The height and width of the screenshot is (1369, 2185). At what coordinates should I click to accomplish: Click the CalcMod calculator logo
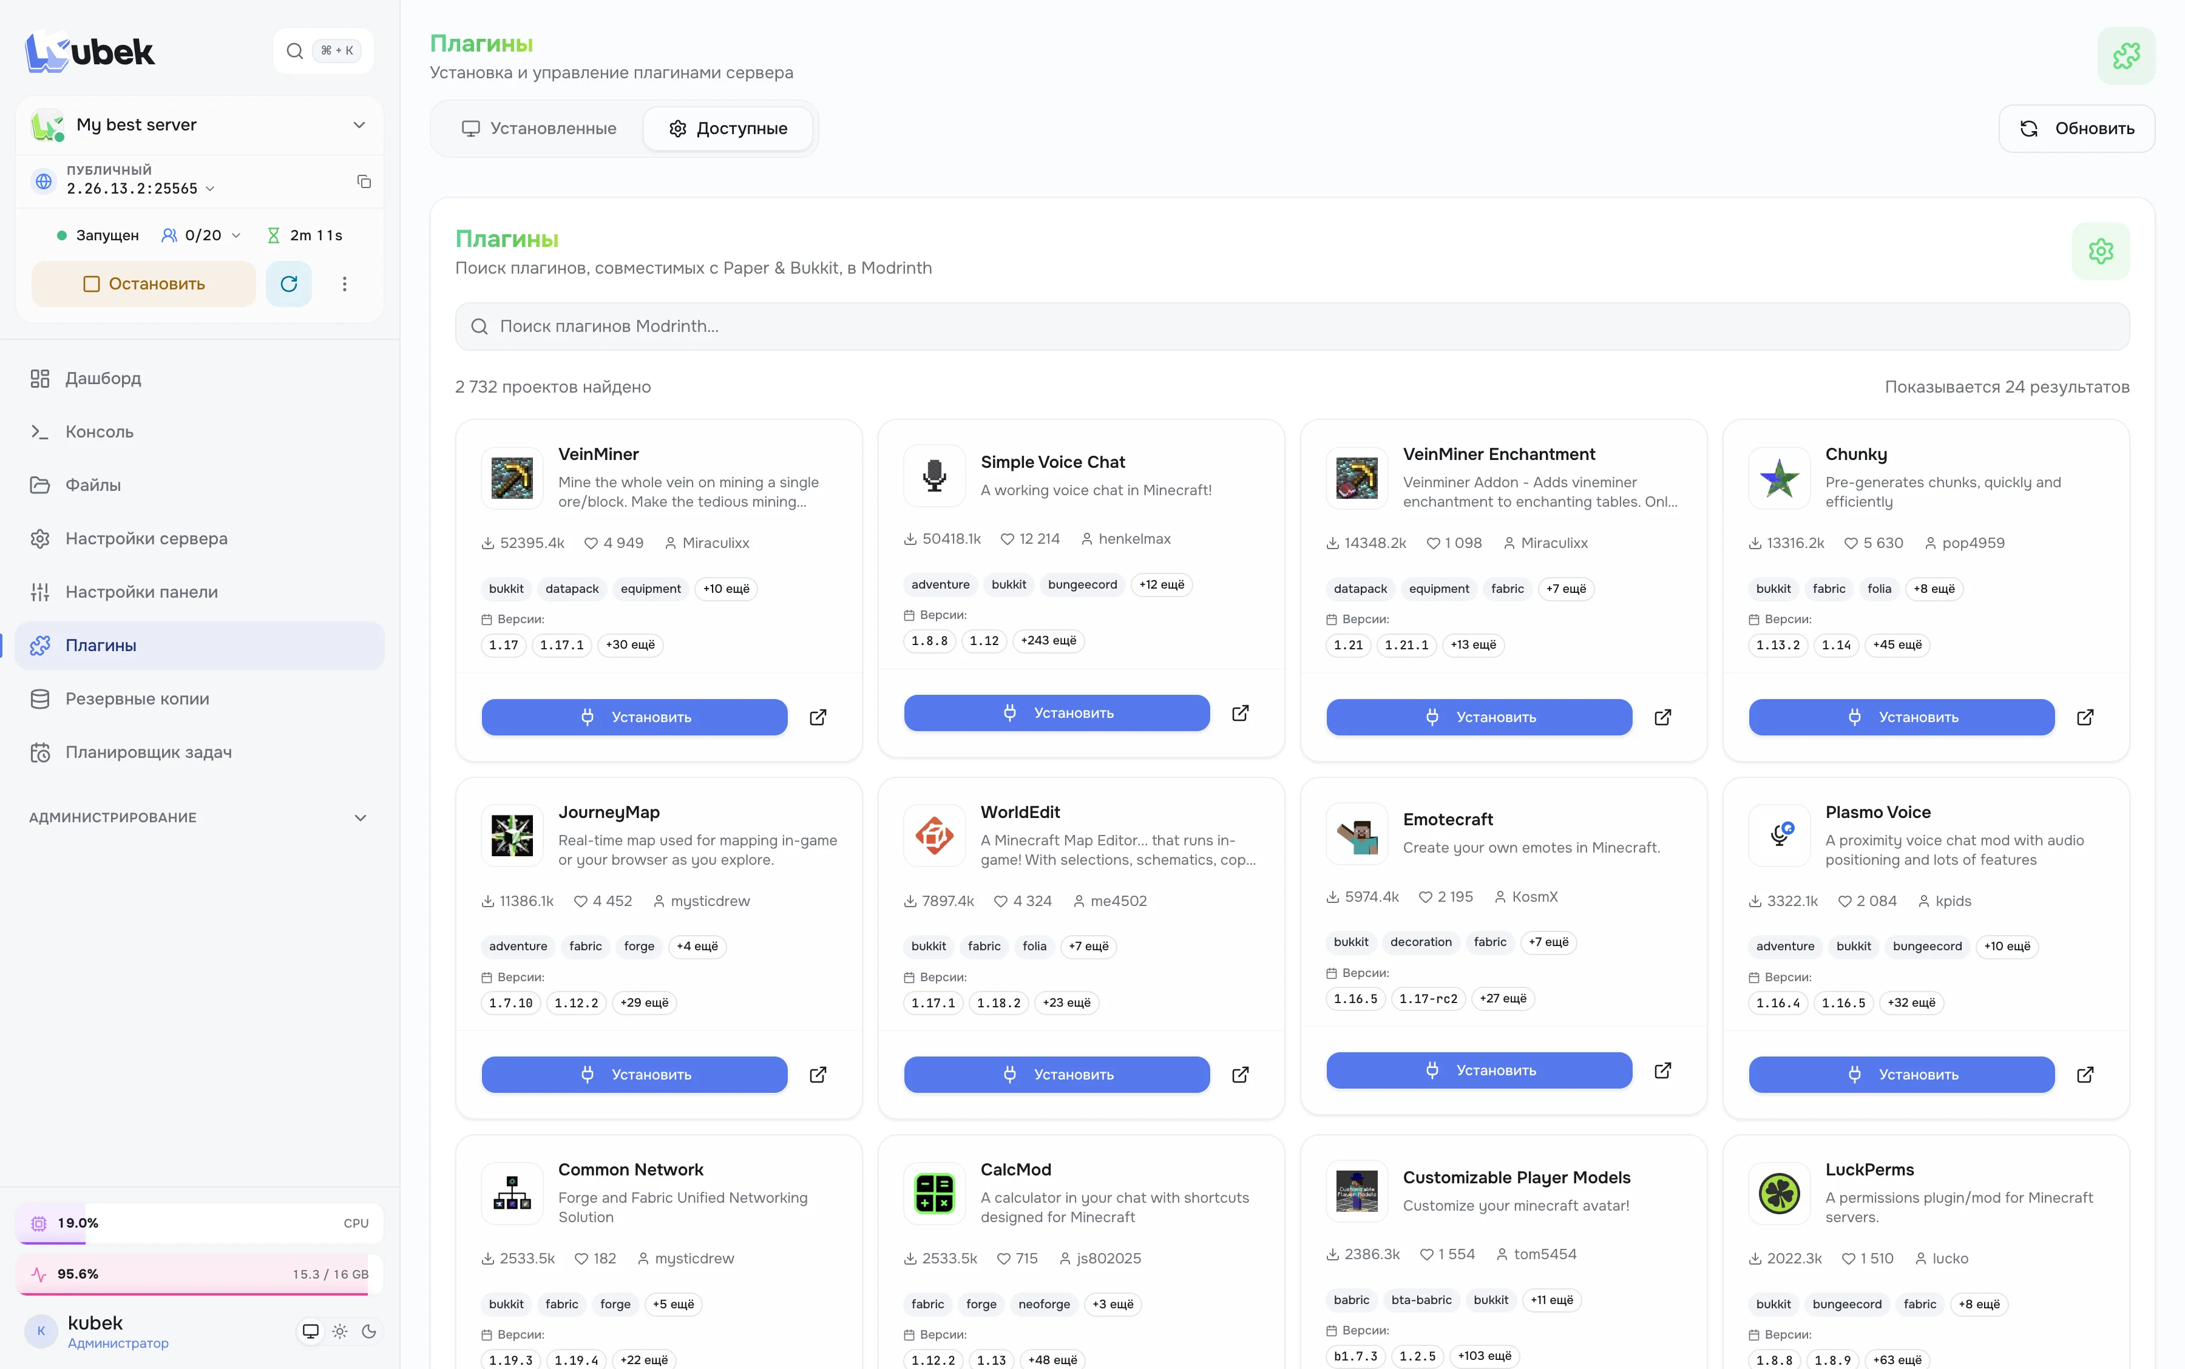coord(935,1194)
